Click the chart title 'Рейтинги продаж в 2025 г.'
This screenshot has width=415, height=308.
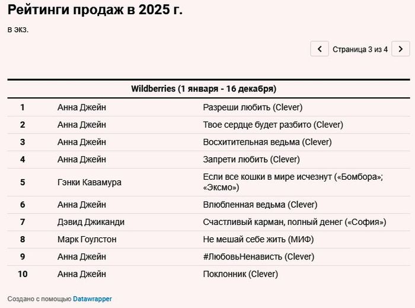click(95, 10)
